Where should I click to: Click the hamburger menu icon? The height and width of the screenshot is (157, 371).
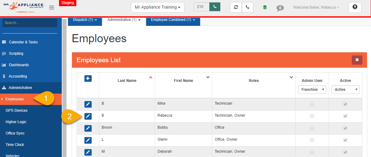52,7
